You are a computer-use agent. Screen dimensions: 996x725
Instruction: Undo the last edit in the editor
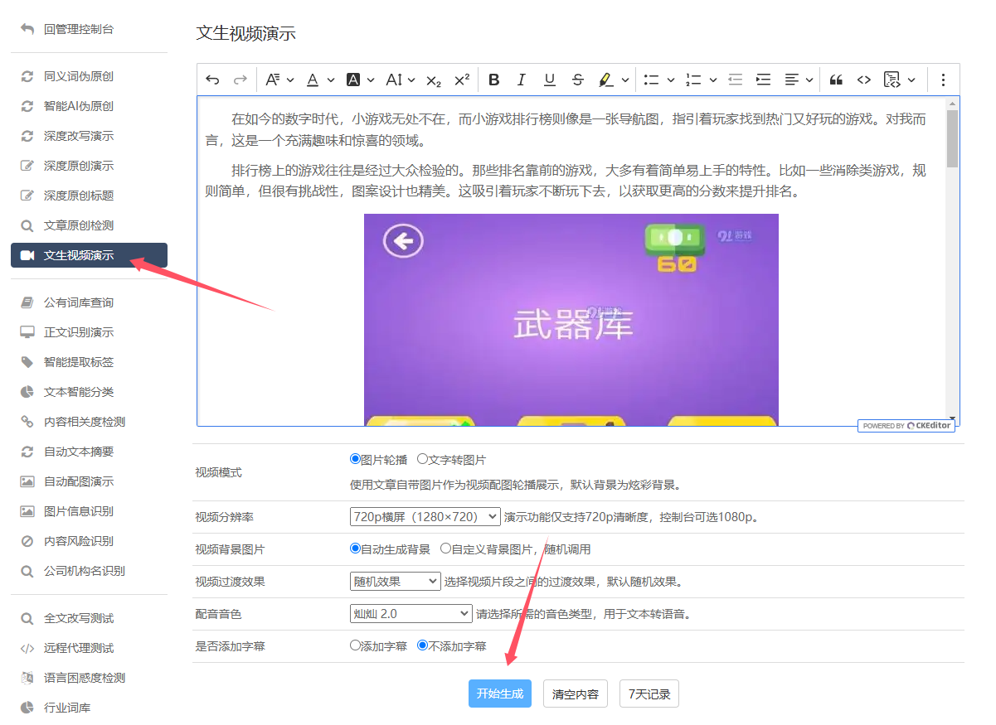pyautogui.click(x=212, y=80)
